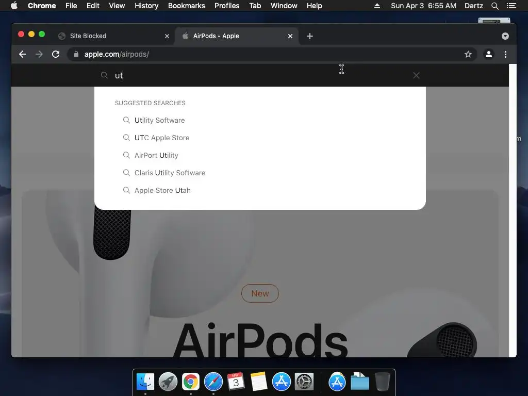Open Finder from the Dock
Viewport: 528px width, 396px height.
pos(145,382)
